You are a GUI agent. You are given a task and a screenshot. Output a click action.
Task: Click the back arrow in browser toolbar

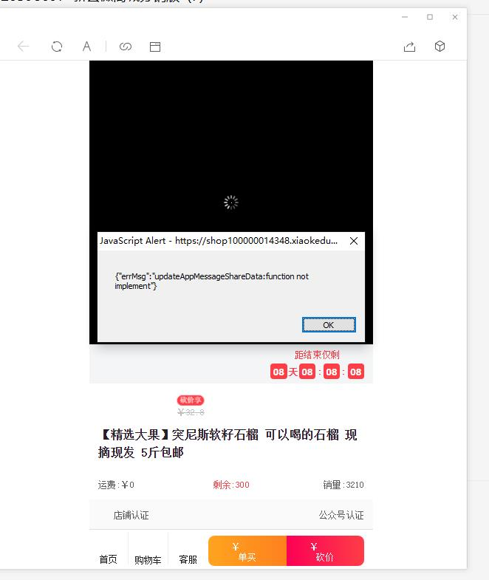click(24, 47)
